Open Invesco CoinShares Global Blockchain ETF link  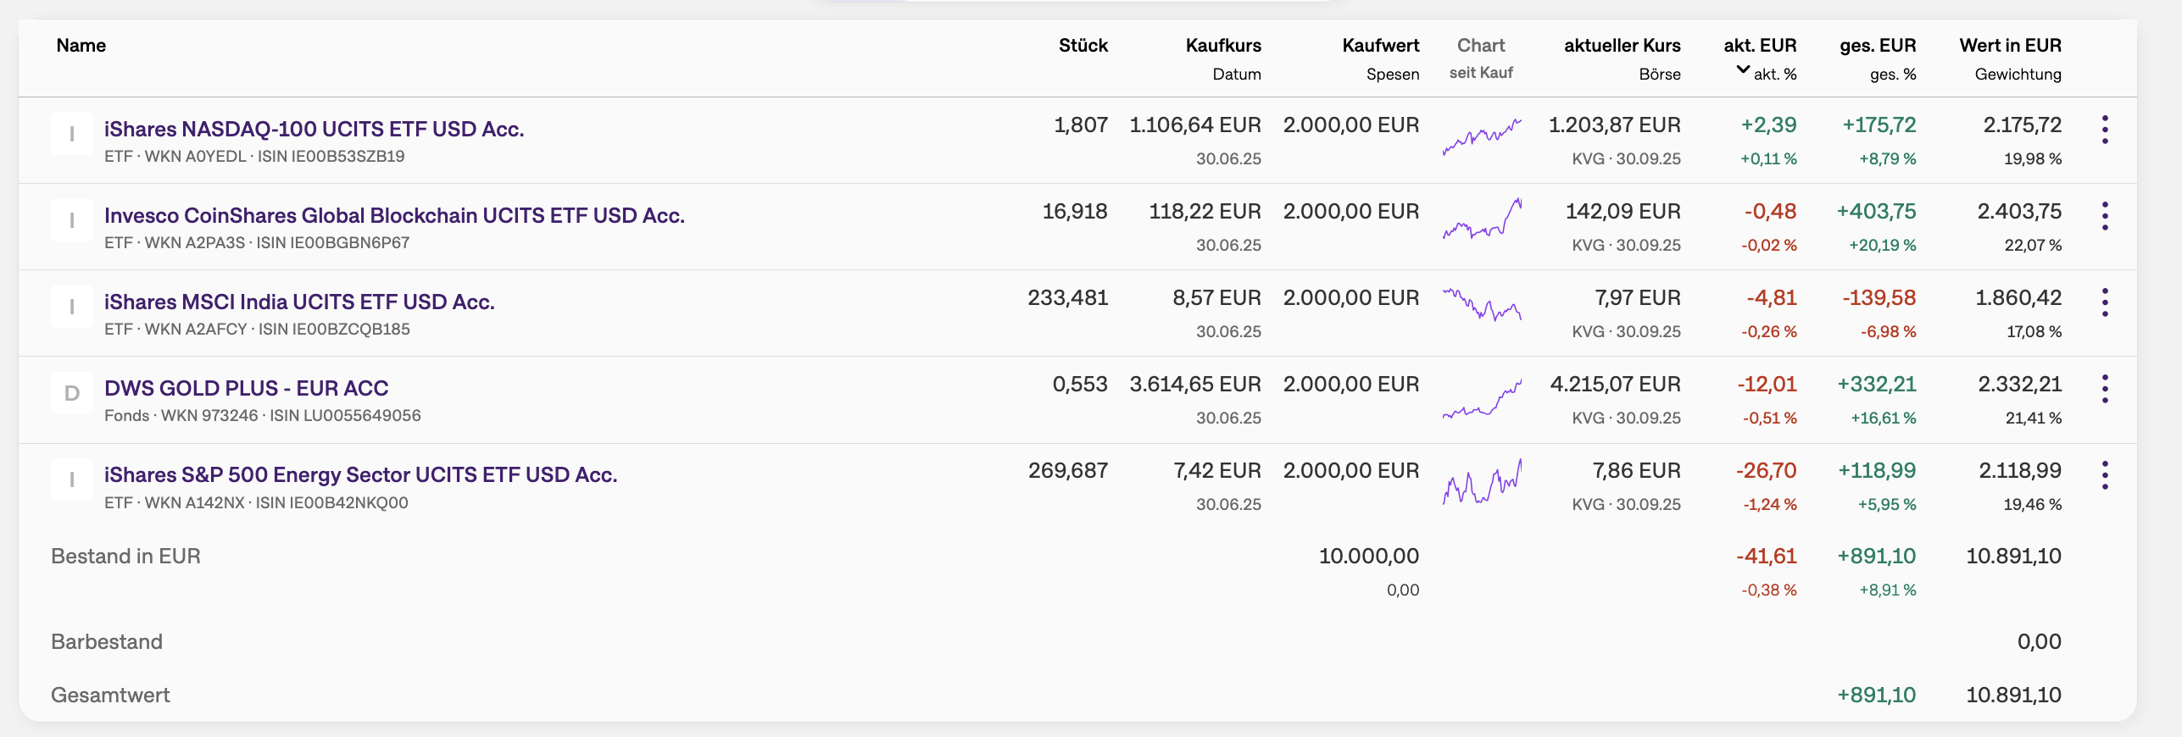coord(394,215)
